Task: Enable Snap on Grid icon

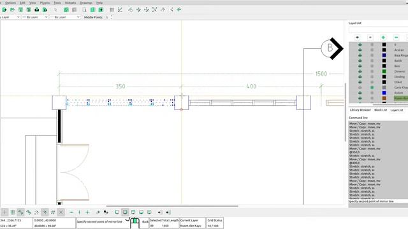Action: [x=13, y=212]
